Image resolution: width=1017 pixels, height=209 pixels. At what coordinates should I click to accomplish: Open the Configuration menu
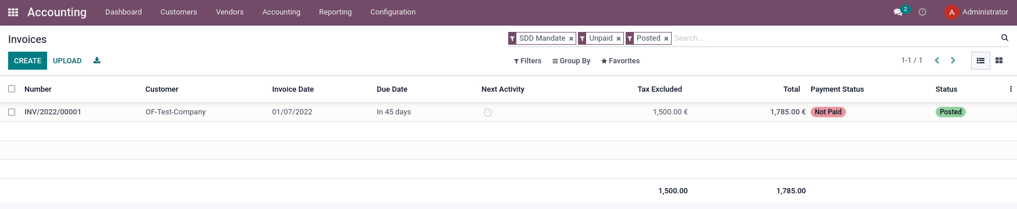[393, 12]
